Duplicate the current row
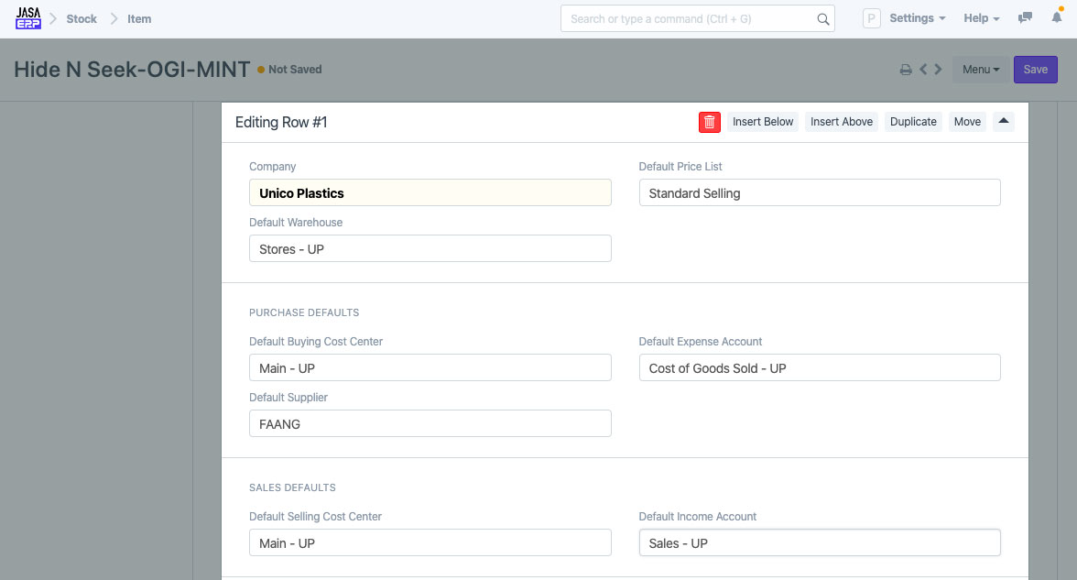 [913, 122]
